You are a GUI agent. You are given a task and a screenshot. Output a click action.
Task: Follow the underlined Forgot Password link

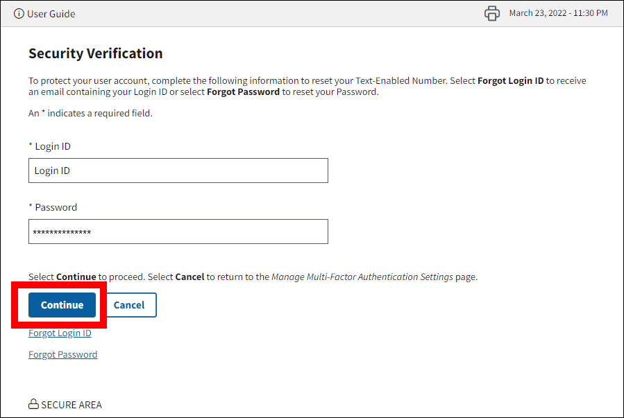click(62, 354)
